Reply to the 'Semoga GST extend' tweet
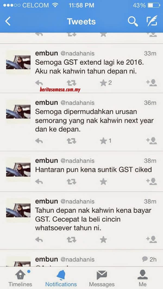The height and width of the screenshot is (289, 163). point(39,83)
